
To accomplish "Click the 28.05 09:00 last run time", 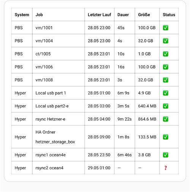I will [99, 137].
